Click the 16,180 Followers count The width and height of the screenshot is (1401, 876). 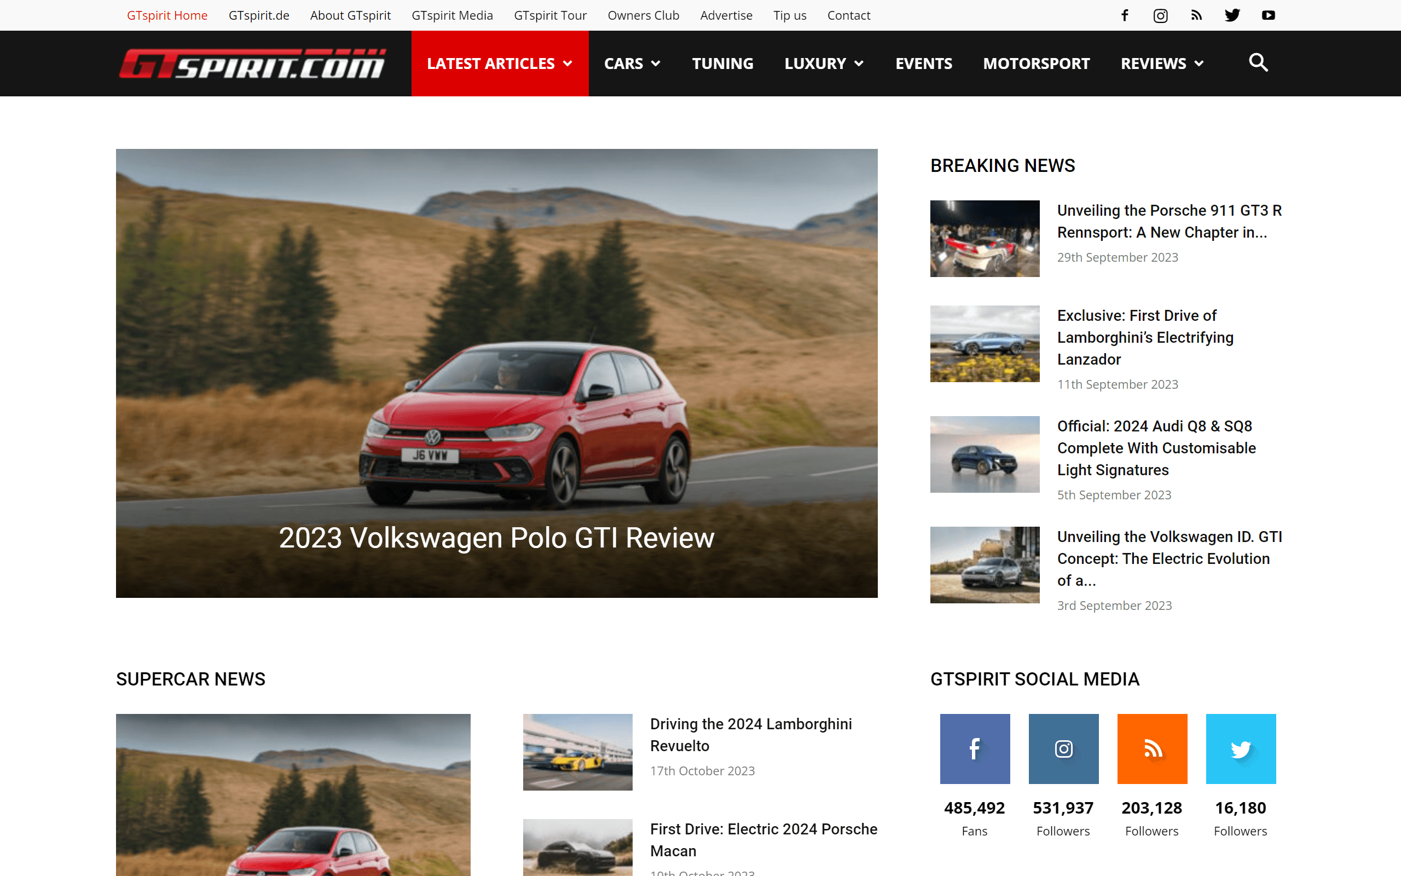click(1241, 808)
